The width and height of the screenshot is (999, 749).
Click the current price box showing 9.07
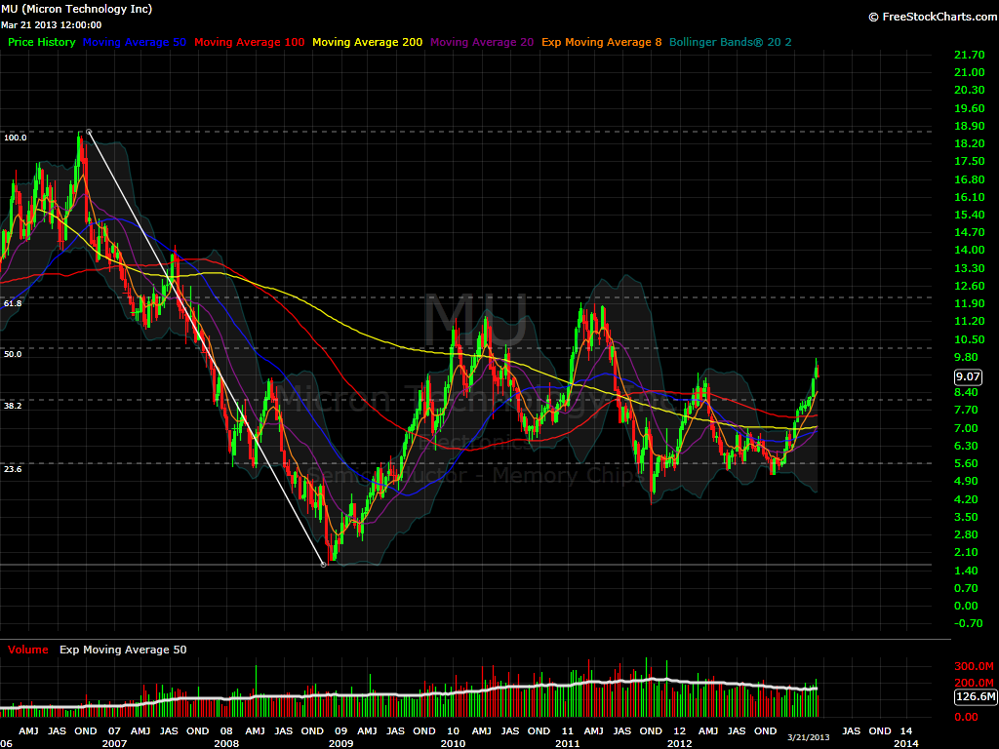pyautogui.click(x=968, y=376)
